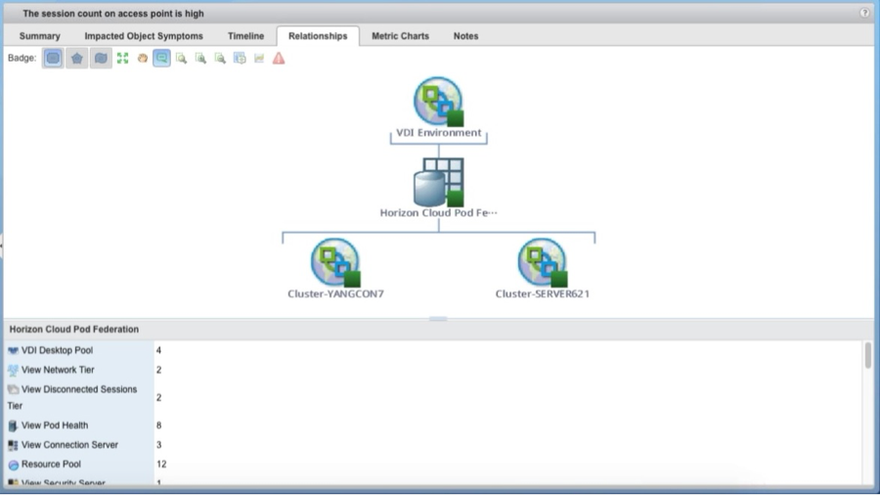Screen dimensions: 880x495
Task: Select the View Connection Server label
Action: click(x=69, y=444)
